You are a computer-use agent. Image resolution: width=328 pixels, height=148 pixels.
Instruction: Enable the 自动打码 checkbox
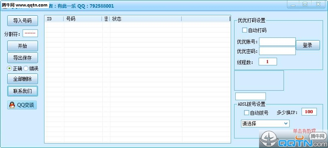pyautogui.click(x=244, y=30)
